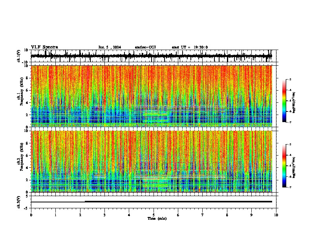Click the 4 kHz tick on ch.1 axis
Viewport: 311px width, 241px height.
pos(27,103)
